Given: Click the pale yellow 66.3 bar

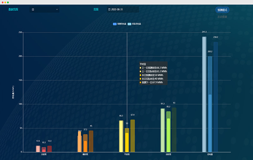Looking at the screenshot, I should click(121, 136).
